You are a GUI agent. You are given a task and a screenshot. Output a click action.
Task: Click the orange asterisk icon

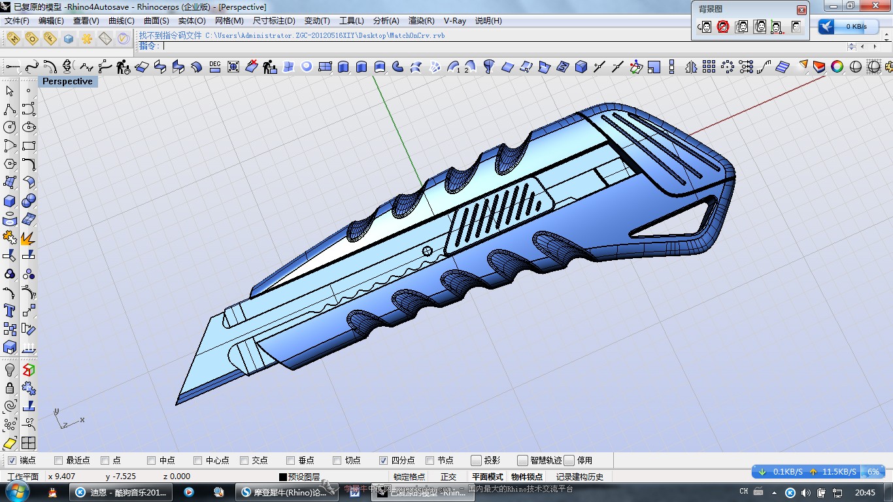click(x=86, y=38)
